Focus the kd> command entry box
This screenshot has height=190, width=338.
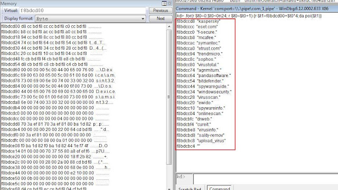(266, 179)
